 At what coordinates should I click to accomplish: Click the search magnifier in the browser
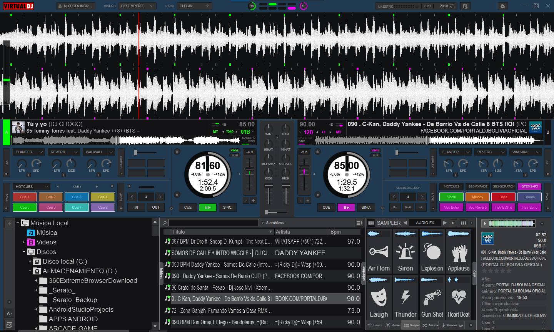click(x=165, y=223)
